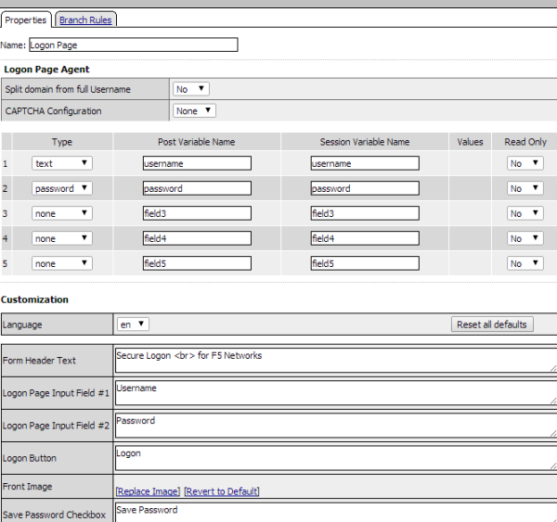Click the username Post Variable Name field
The height and width of the screenshot is (522, 557).
coord(197,163)
